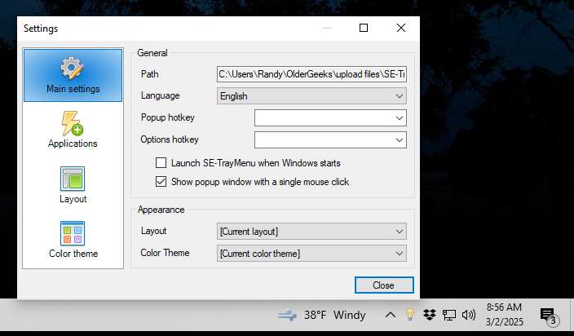Image resolution: width=574 pixels, height=336 pixels.
Task: Close the Settings window with X
Action: point(401,28)
